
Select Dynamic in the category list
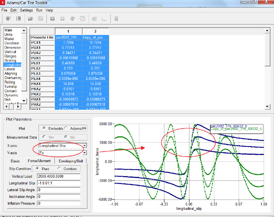(x=11, y=95)
